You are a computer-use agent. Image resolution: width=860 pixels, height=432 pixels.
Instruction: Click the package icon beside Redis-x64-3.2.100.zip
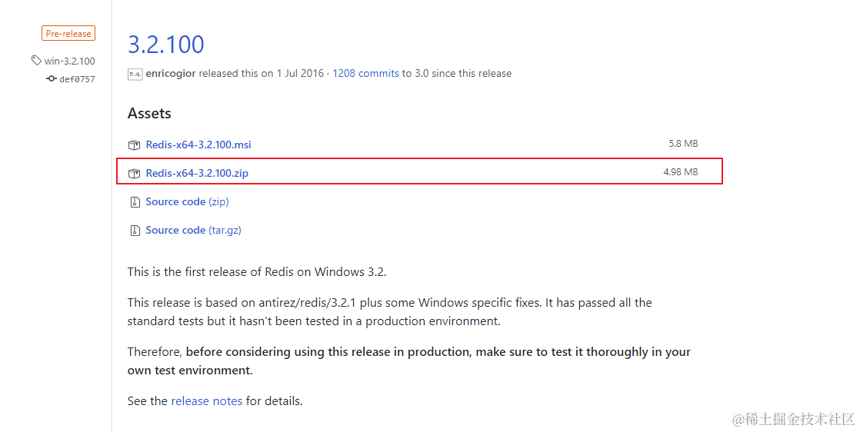[x=135, y=174]
